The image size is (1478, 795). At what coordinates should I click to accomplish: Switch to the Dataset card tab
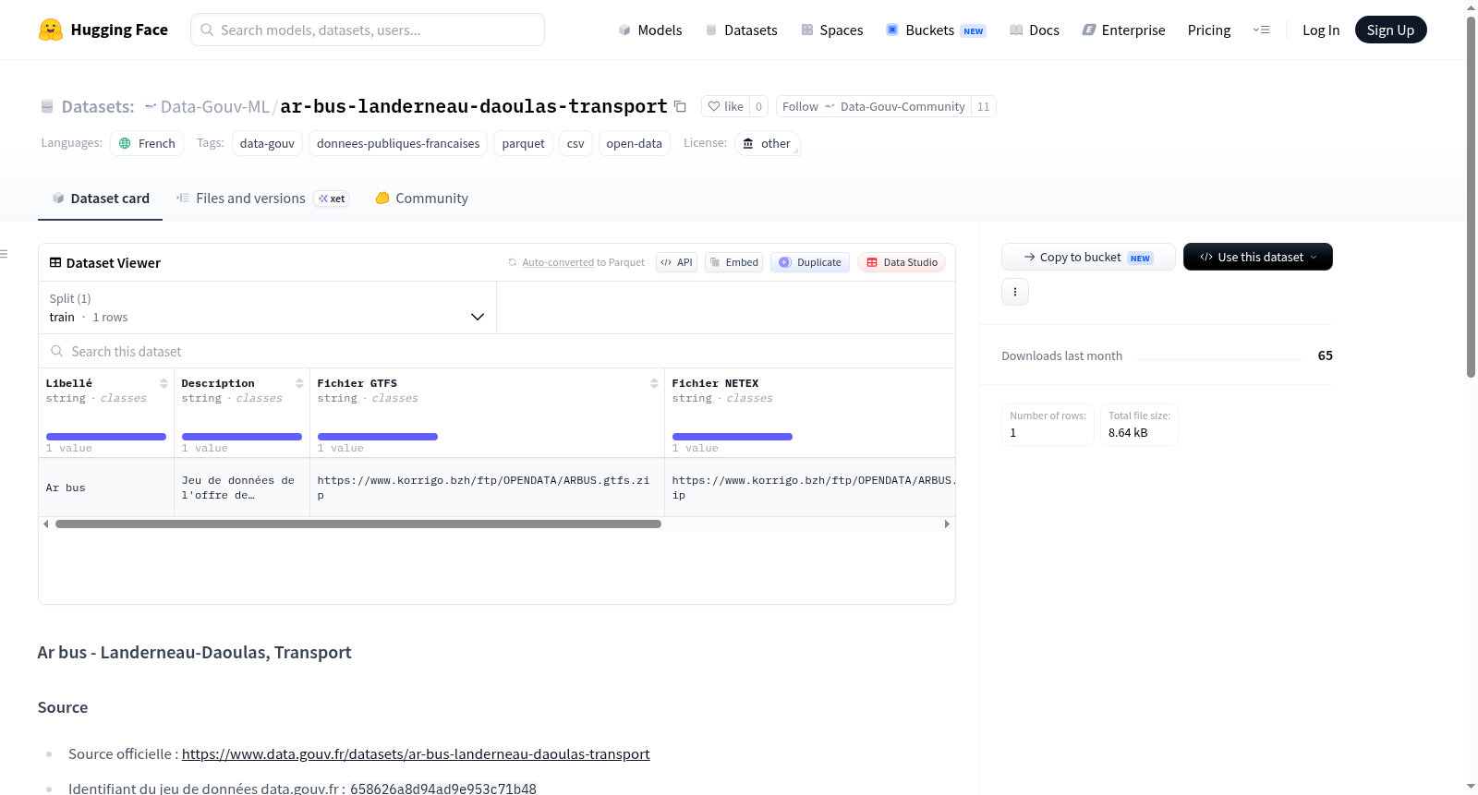click(x=101, y=199)
